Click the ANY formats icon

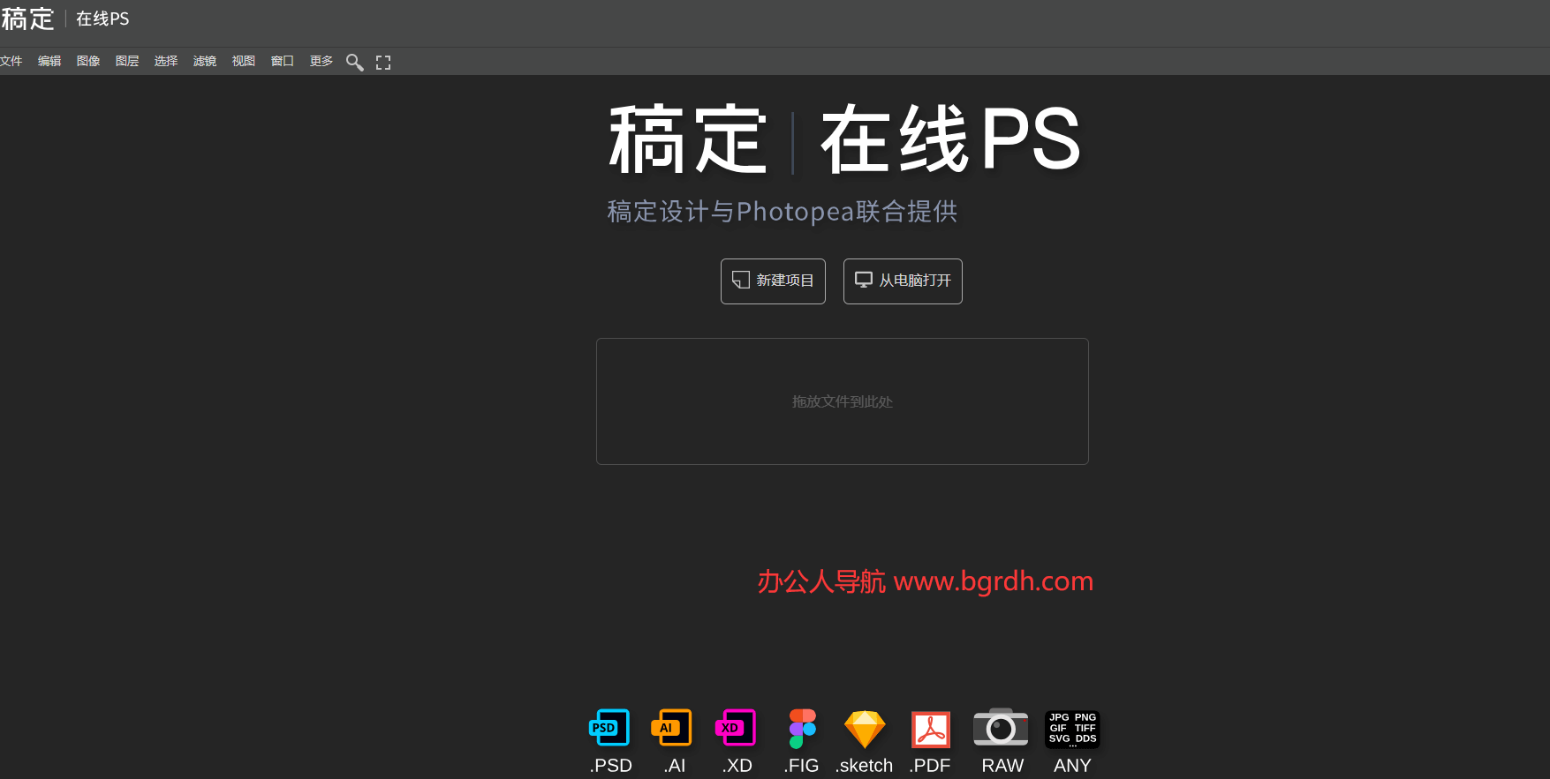(x=1072, y=729)
